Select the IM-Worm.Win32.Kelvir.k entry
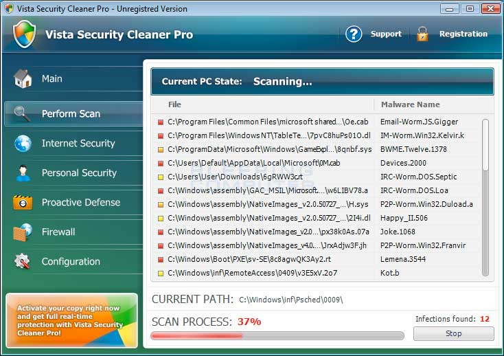 pyautogui.click(x=422, y=135)
